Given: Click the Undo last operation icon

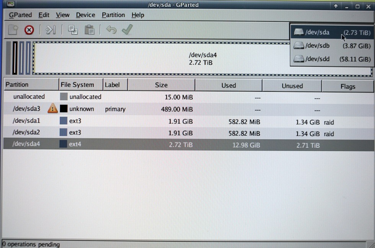Looking at the screenshot, I should tap(111, 30).
